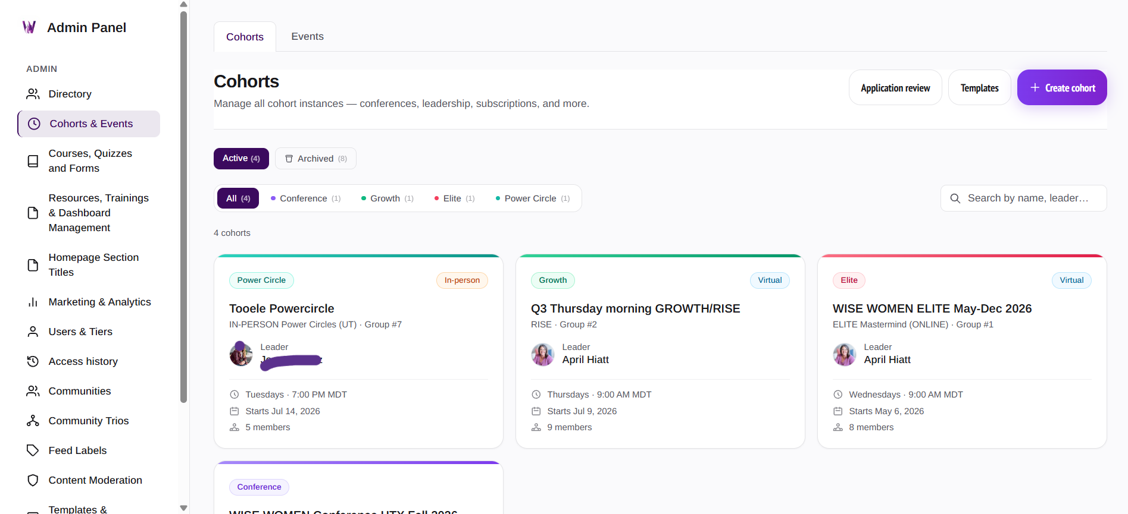This screenshot has width=1128, height=514.
Task: Click the In-person badge on Tooele card
Action: (462, 280)
